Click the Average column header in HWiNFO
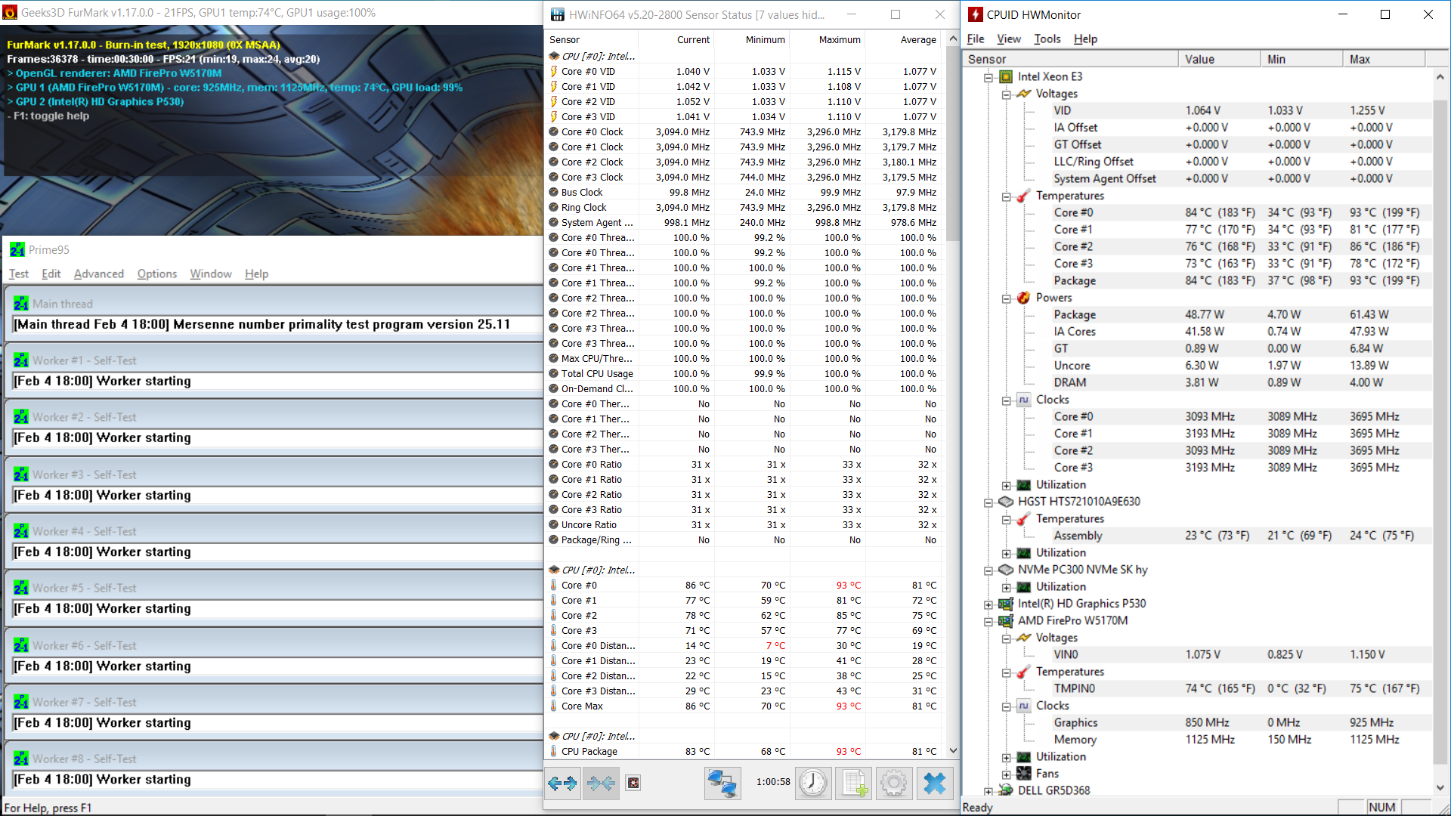This screenshot has width=1451, height=816. [x=903, y=40]
